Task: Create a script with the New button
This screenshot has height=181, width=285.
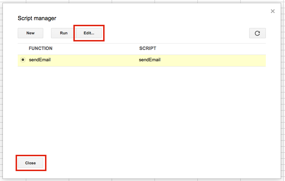Action: point(30,33)
